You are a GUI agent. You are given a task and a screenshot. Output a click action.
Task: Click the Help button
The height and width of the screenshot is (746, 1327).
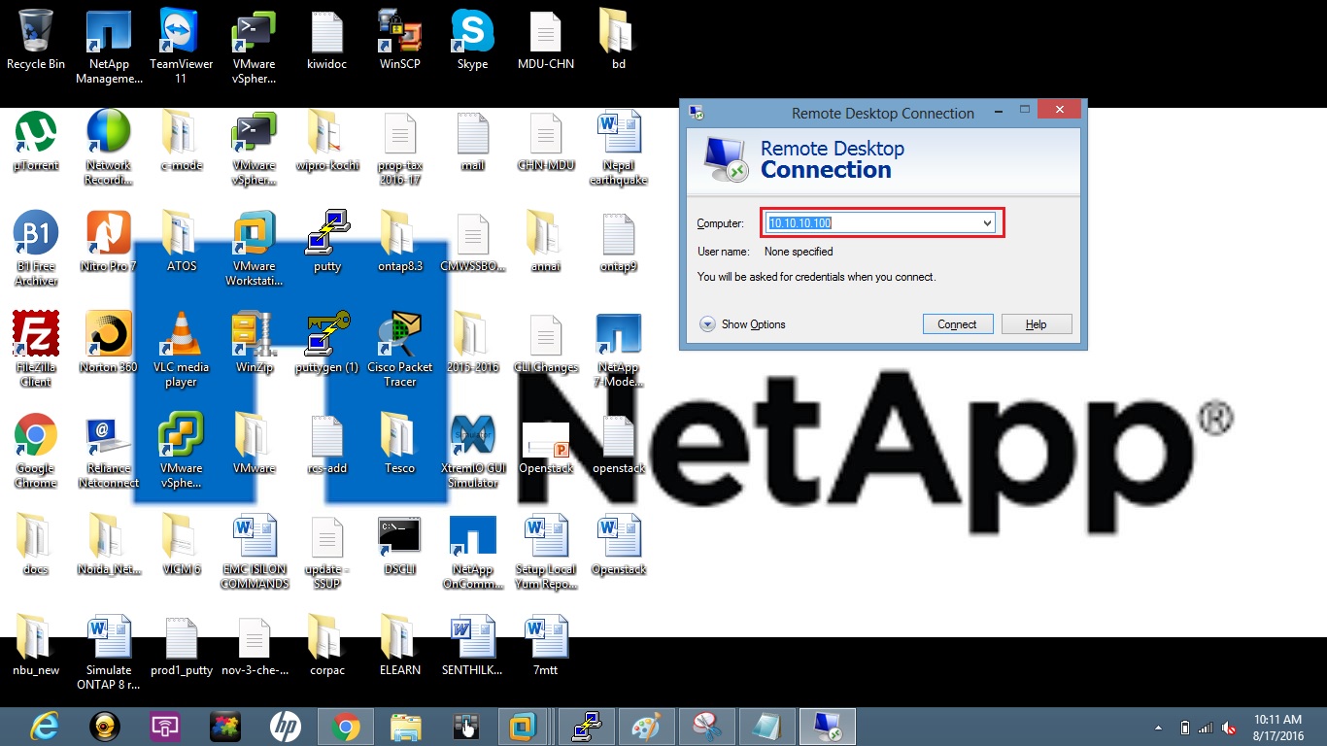click(x=1036, y=323)
